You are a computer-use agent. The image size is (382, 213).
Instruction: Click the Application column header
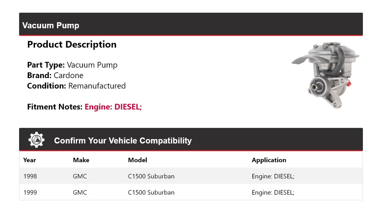click(269, 160)
